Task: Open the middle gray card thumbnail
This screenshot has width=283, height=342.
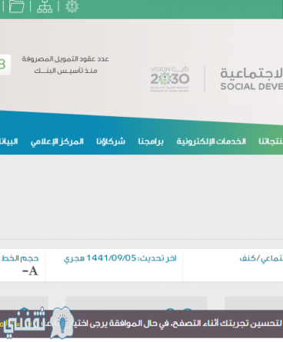Action: 136,303
